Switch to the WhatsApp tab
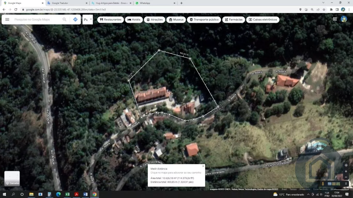The width and height of the screenshot is (353, 198). coord(155,3)
